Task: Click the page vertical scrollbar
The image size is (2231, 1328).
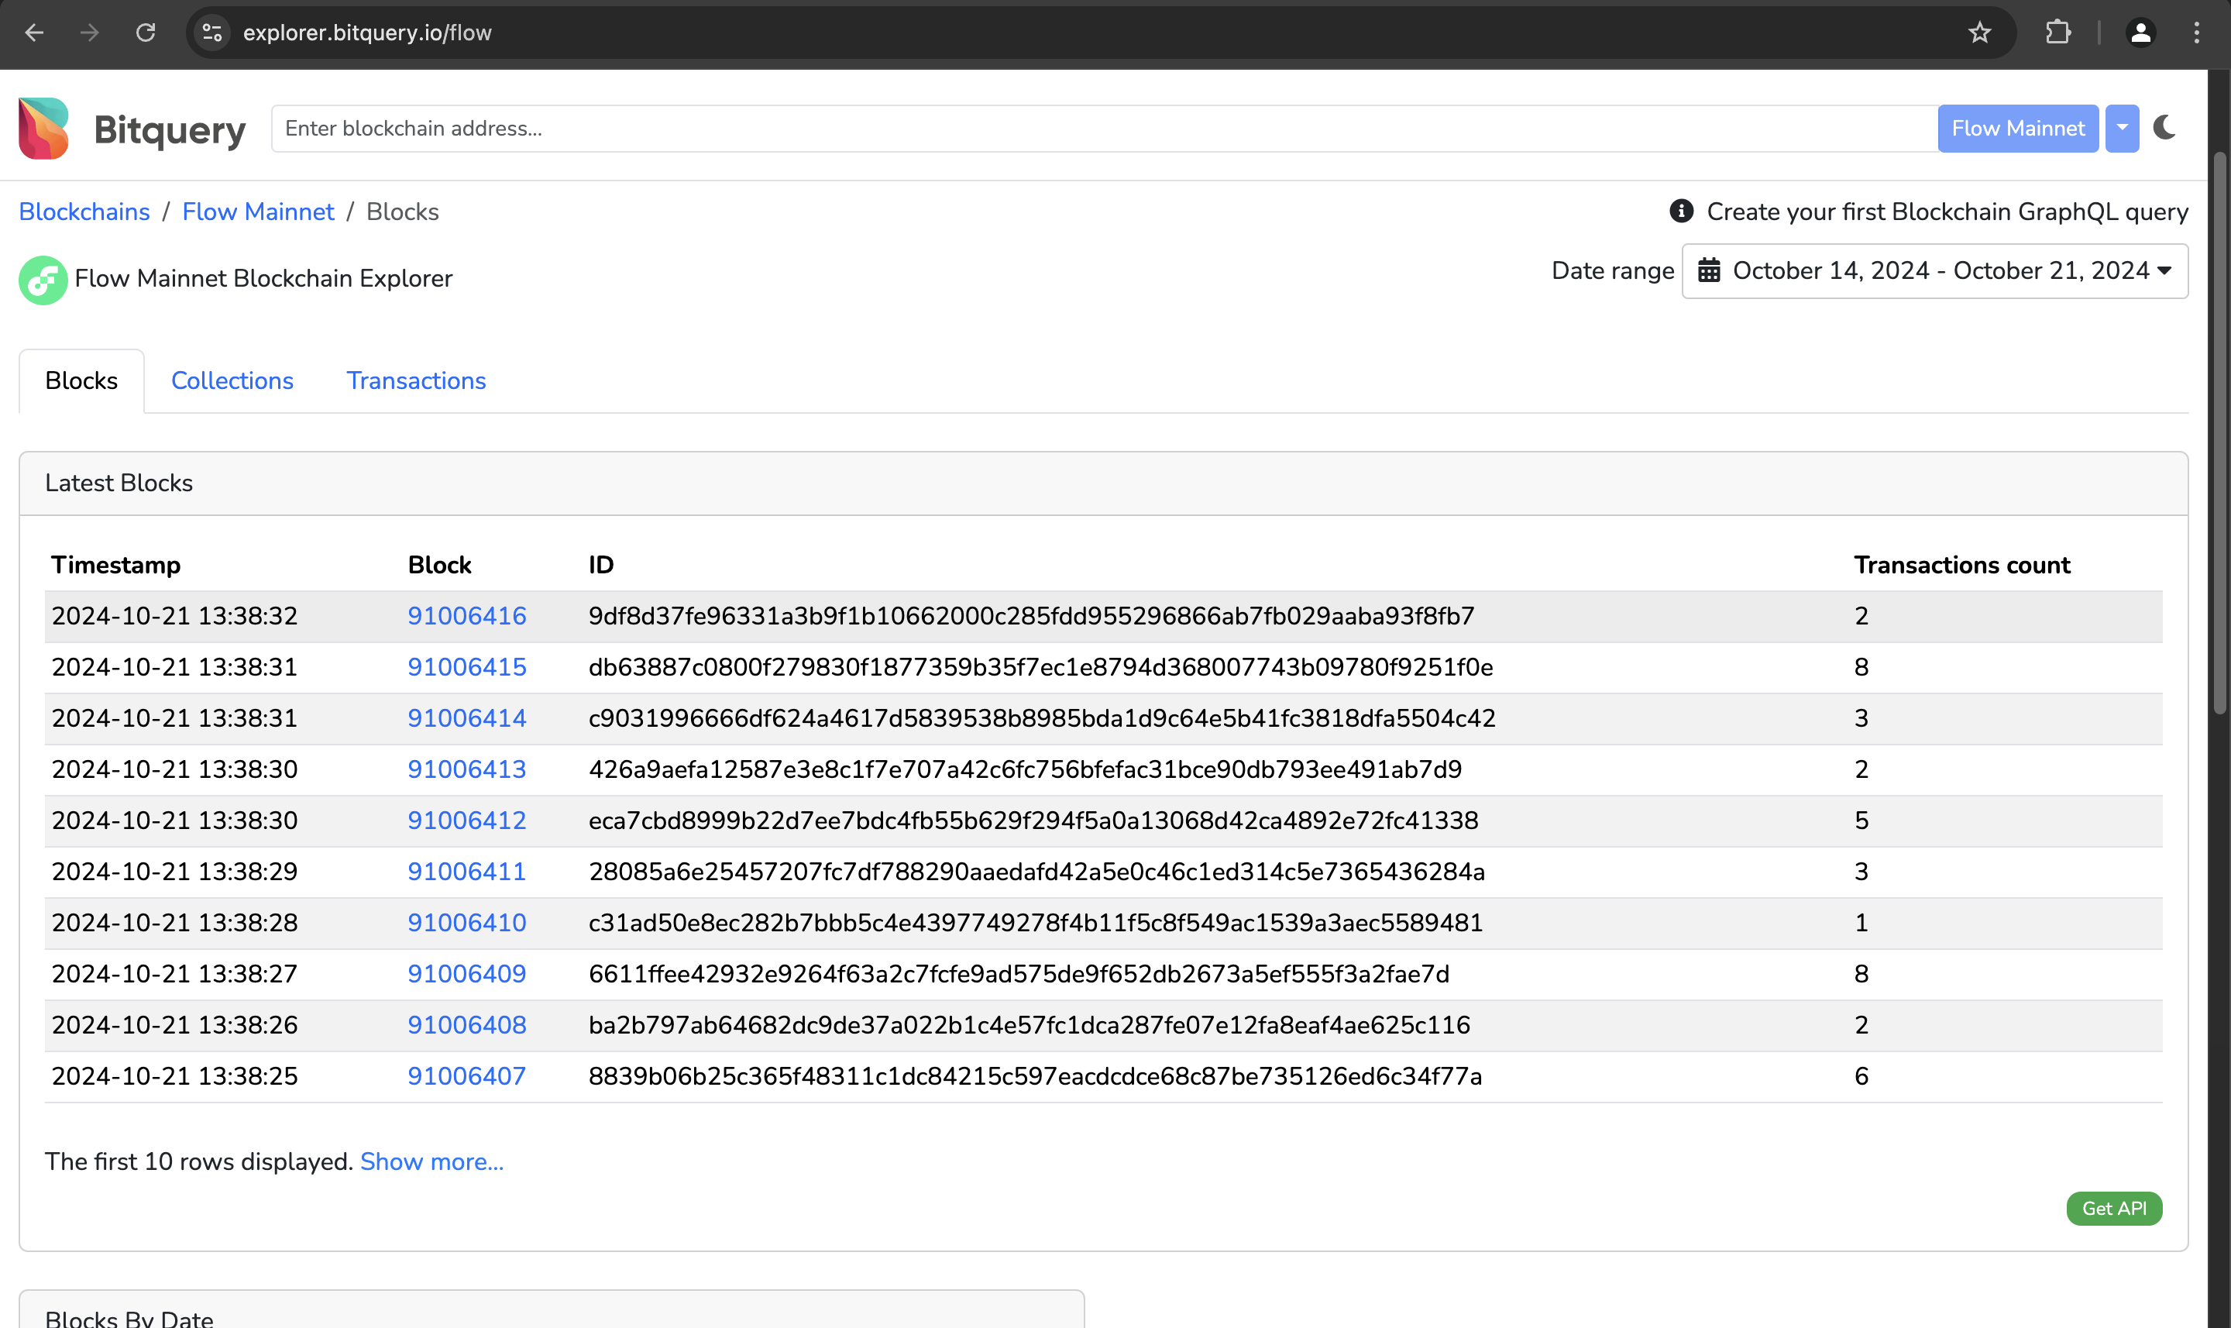Action: point(2219,434)
